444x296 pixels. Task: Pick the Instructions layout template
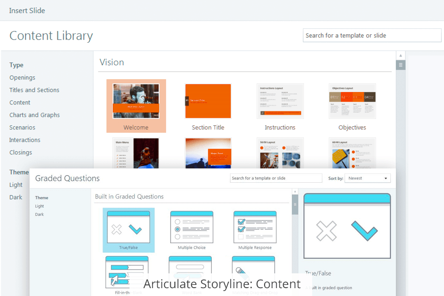(x=280, y=101)
